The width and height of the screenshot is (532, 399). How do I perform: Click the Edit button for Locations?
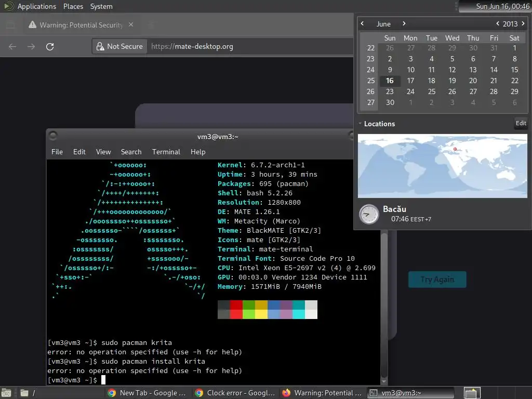click(521, 123)
